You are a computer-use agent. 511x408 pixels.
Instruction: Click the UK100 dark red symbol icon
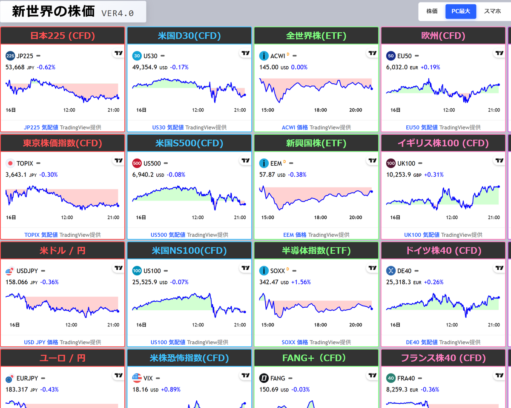click(391, 163)
